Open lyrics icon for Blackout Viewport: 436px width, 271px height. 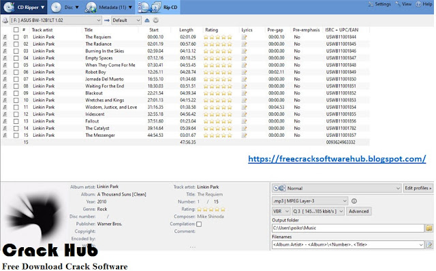[244, 93]
